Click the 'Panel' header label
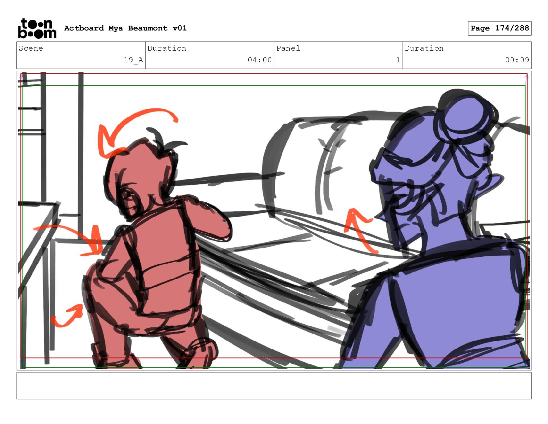This screenshot has width=548, height=424. [x=288, y=48]
